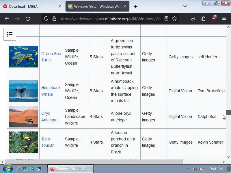Click the horizontal scroll left arrow
Image resolution: width=231 pixels, height=173 pixels.
tap(2, 162)
